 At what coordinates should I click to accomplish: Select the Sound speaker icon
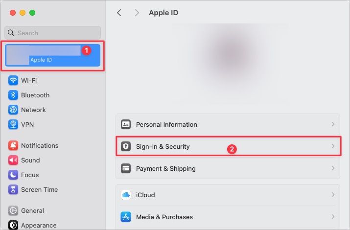(13, 161)
